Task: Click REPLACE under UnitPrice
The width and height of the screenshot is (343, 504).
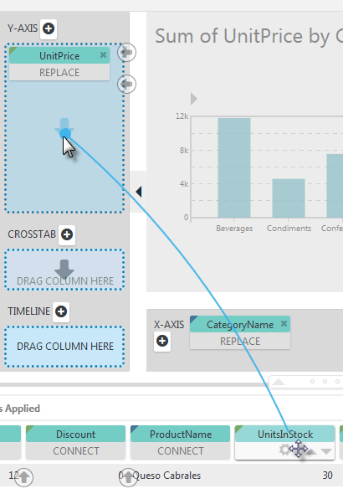Action: click(59, 72)
